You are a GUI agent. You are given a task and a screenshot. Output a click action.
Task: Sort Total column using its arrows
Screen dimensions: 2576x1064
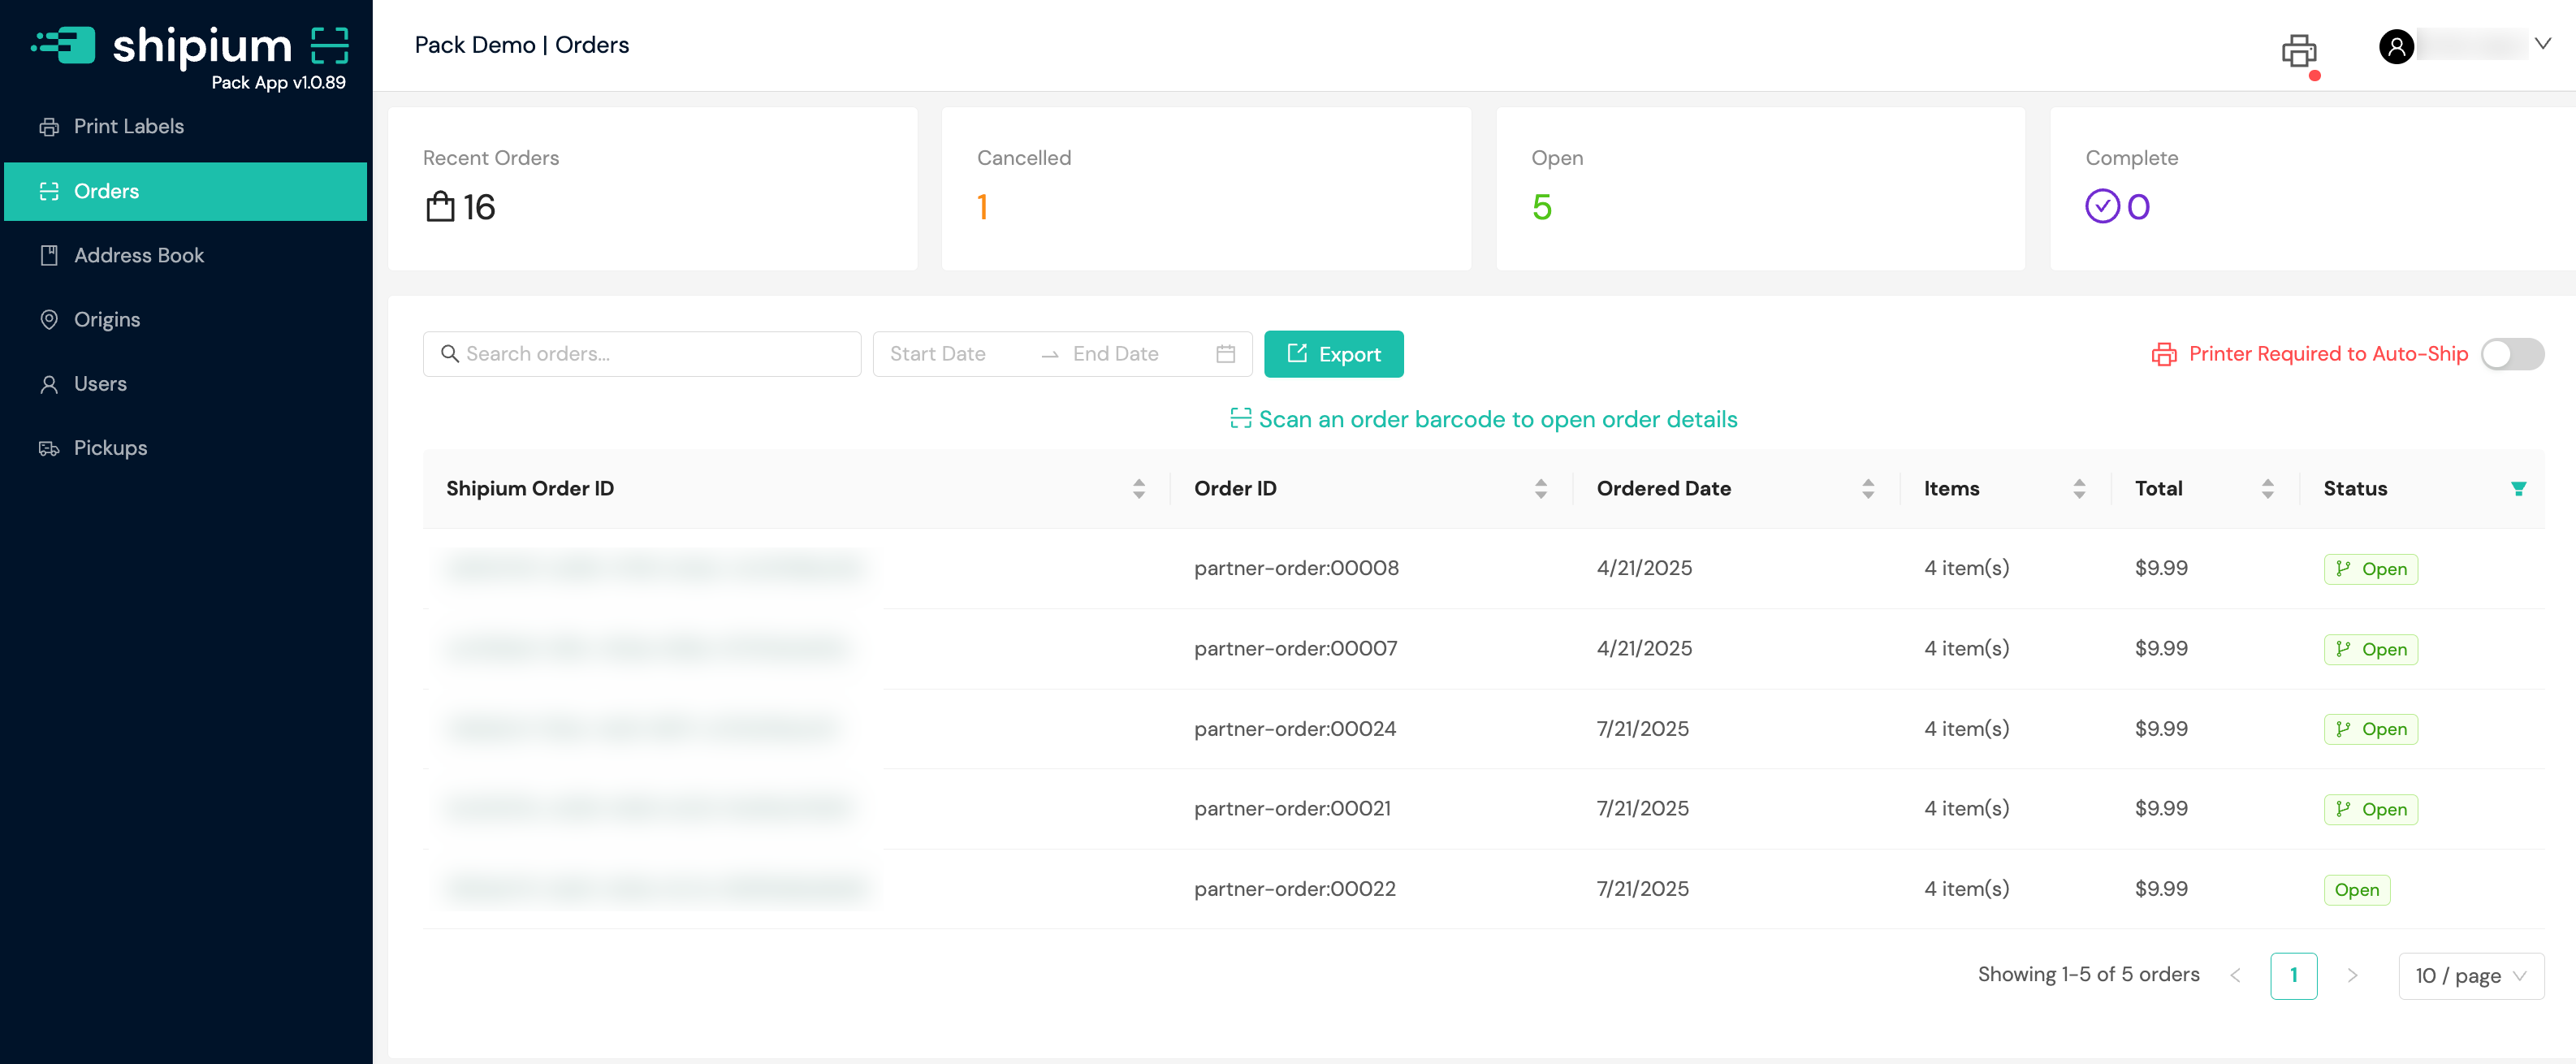[x=2267, y=488]
